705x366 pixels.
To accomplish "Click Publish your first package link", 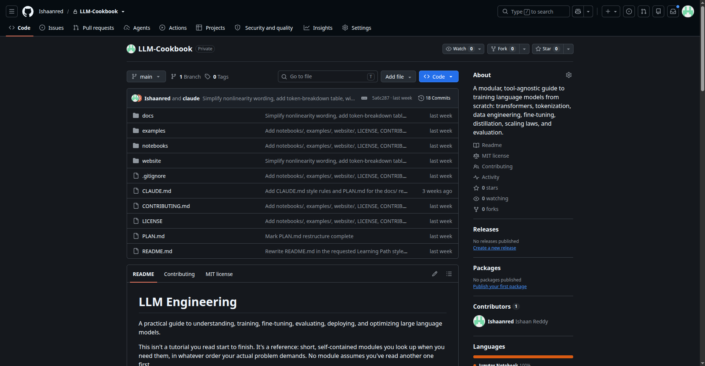I will click(x=500, y=287).
